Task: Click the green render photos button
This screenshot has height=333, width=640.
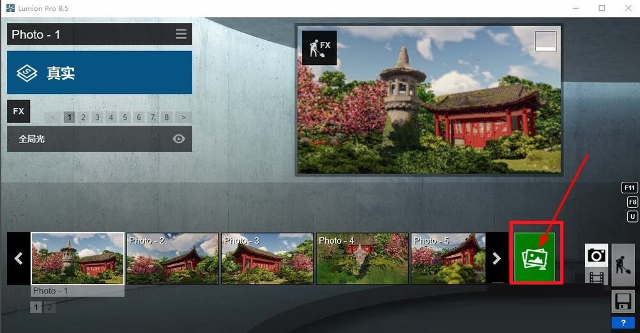Action: (535, 257)
